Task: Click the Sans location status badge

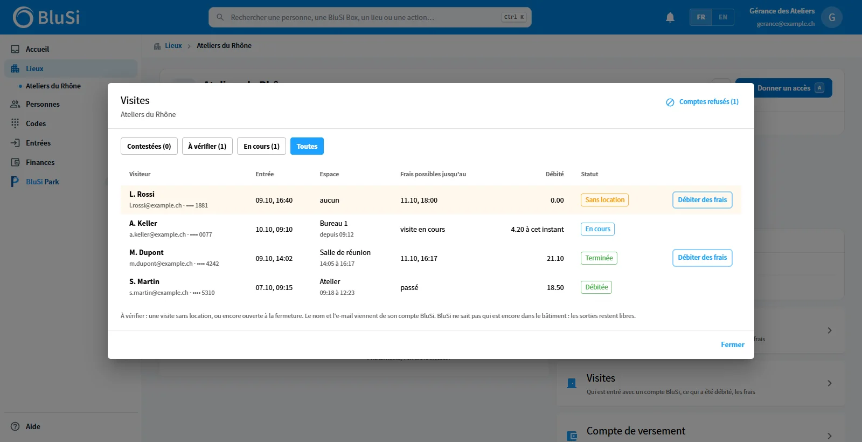Action: (605, 200)
